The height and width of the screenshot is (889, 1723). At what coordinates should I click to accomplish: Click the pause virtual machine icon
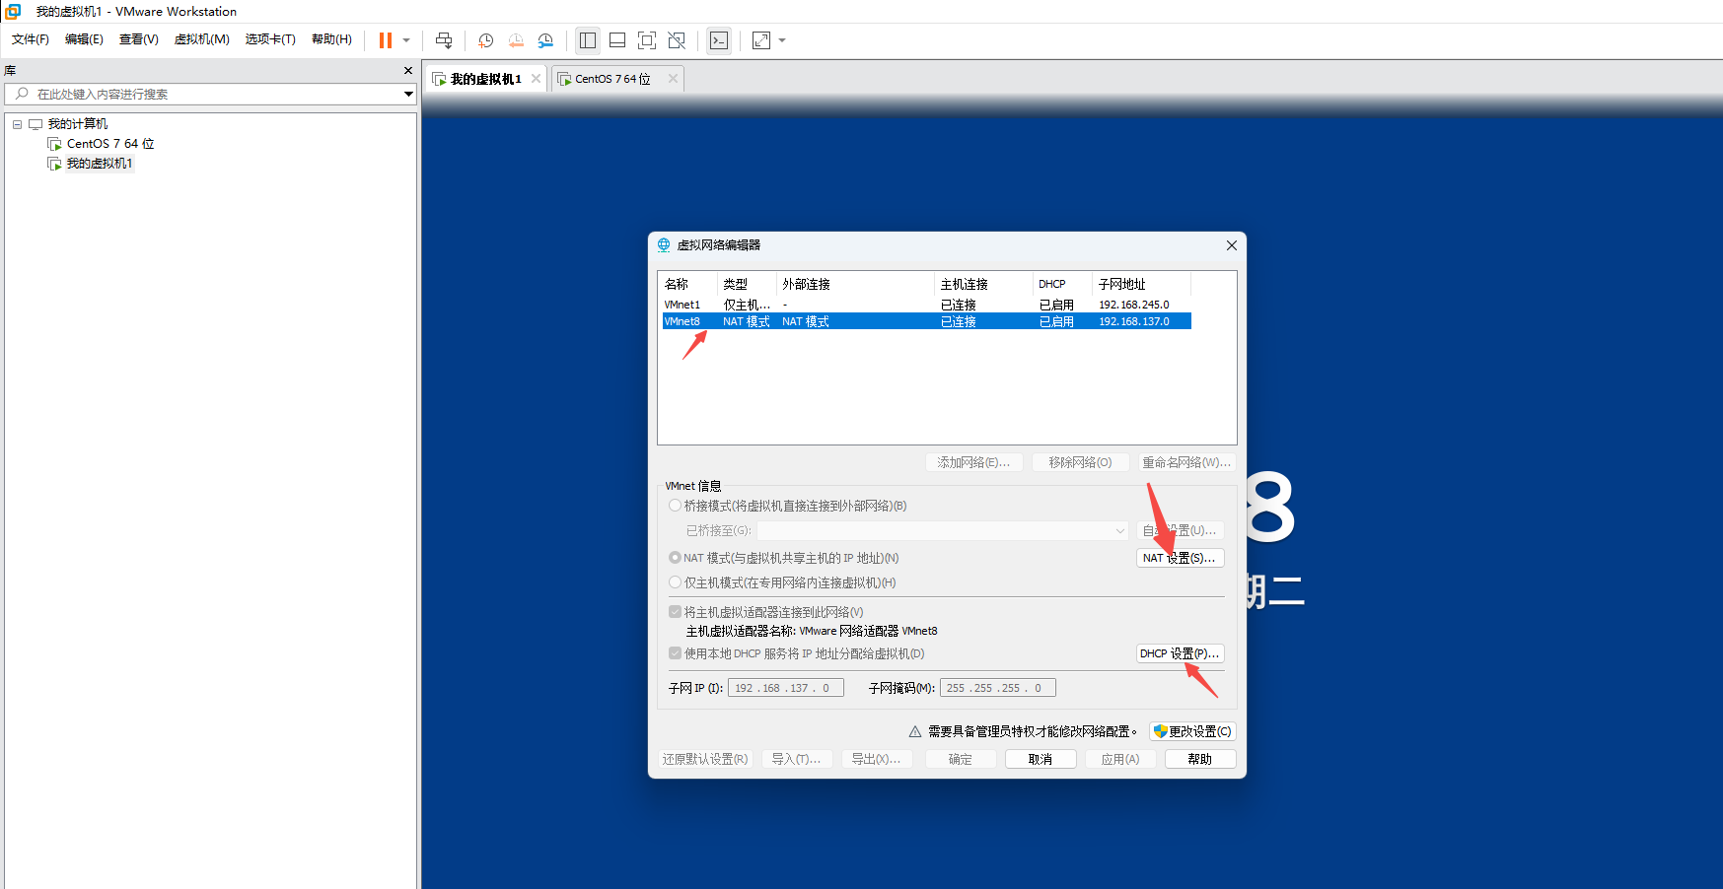(383, 40)
